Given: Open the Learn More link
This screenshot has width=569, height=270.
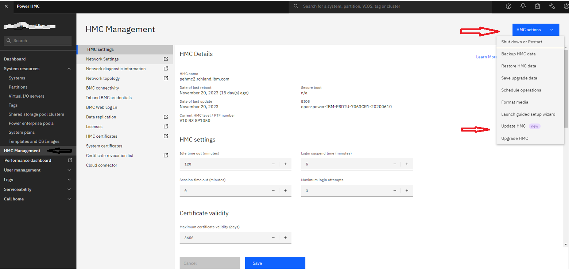Looking at the screenshot, I should pyautogui.click(x=486, y=57).
